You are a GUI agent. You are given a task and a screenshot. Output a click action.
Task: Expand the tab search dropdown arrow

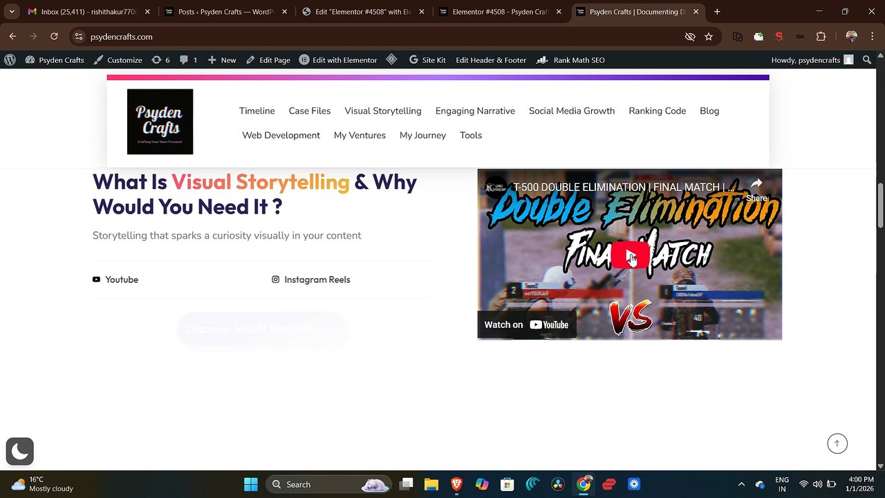tap(12, 12)
